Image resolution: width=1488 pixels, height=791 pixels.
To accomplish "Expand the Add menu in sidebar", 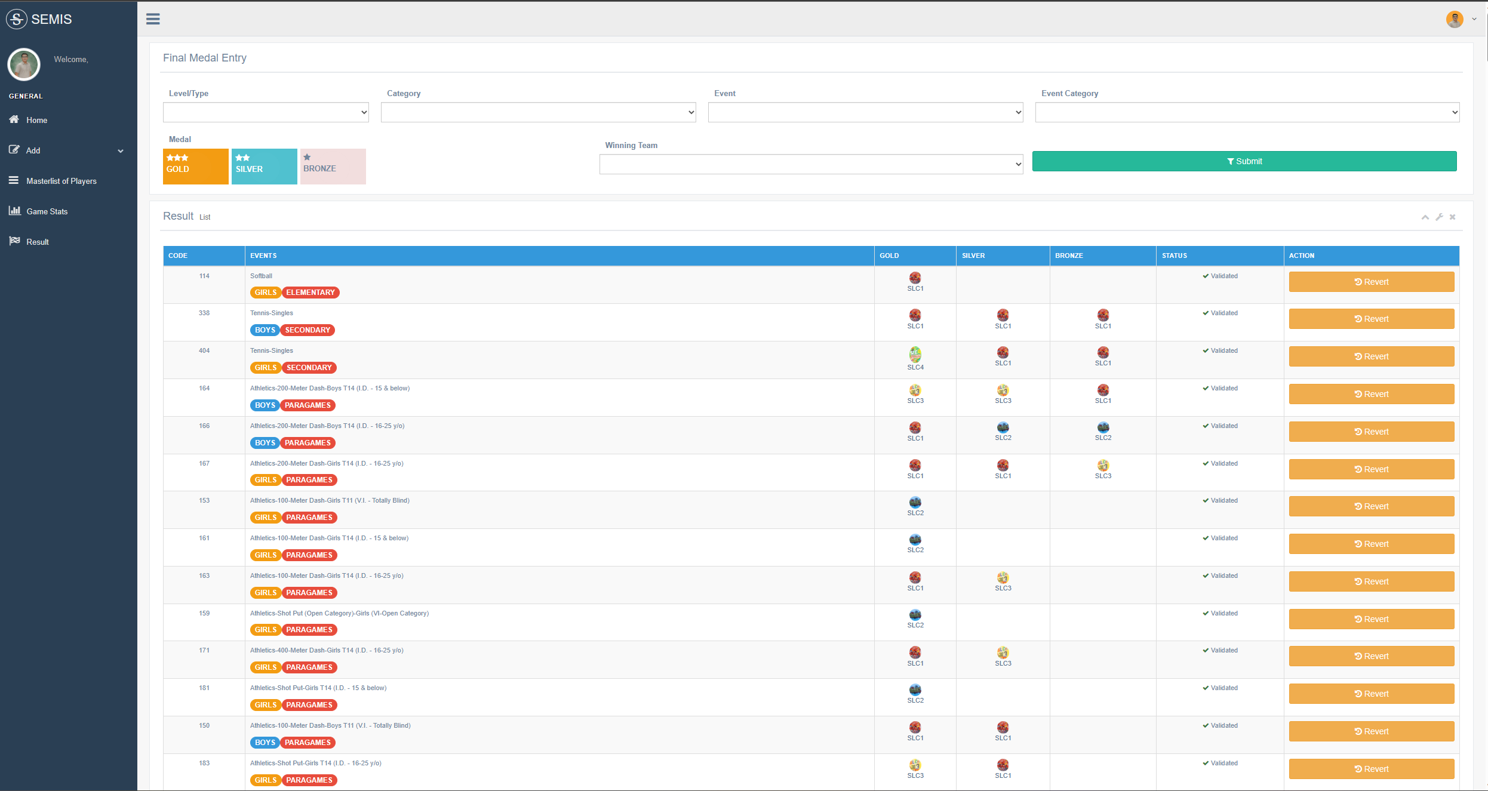I will [x=66, y=150].
